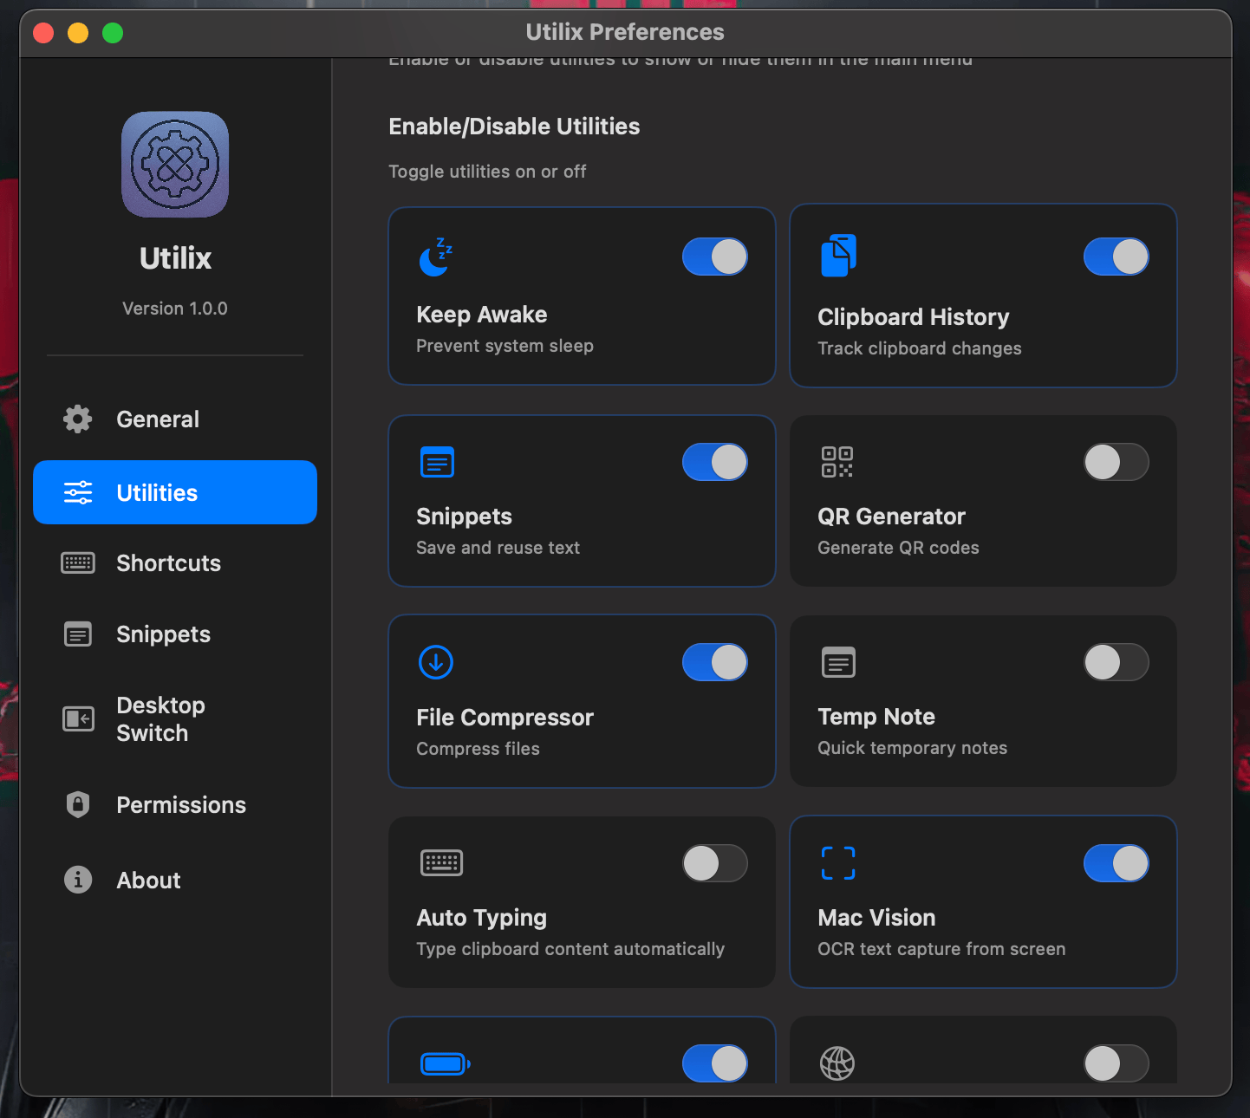Click the blue battery icon
1250x1118 pixels.
445,1063
